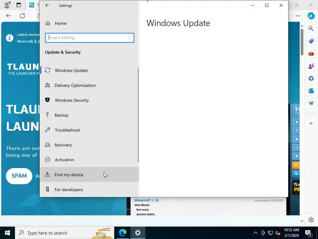Viewport: 318px width, 239px height.
Task: Select Find my device entry
Action: [x=89, y=175]
